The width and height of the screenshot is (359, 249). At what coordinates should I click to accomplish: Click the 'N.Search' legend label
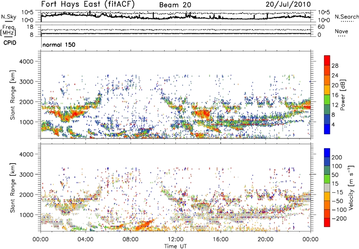pos(346,17)
